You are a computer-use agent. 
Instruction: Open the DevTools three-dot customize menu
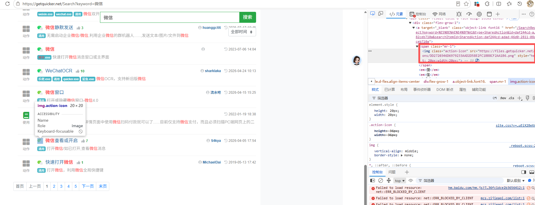[524, 14]
